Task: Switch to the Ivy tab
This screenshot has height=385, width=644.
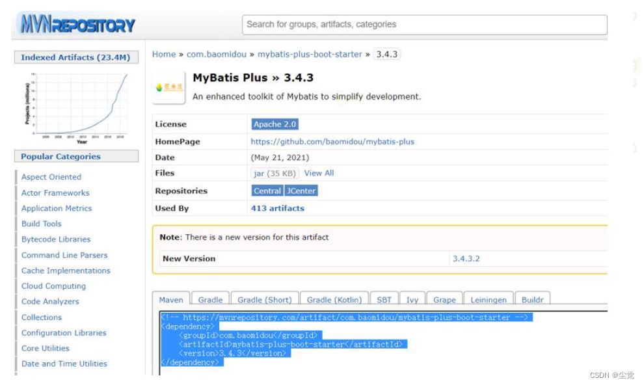Action: click(x=412, y=300)
